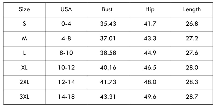Select the 3XL size row label
The height and width of the screenshot is (107, 215).
(x=24, y=96)
